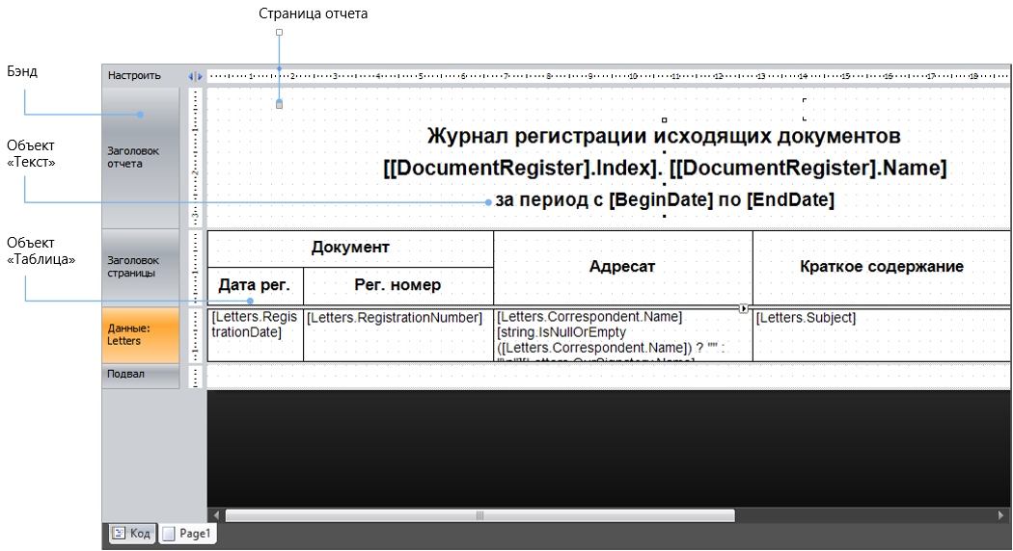Select the Документ table header cell

pyautogui.click(x=350, y=249)
